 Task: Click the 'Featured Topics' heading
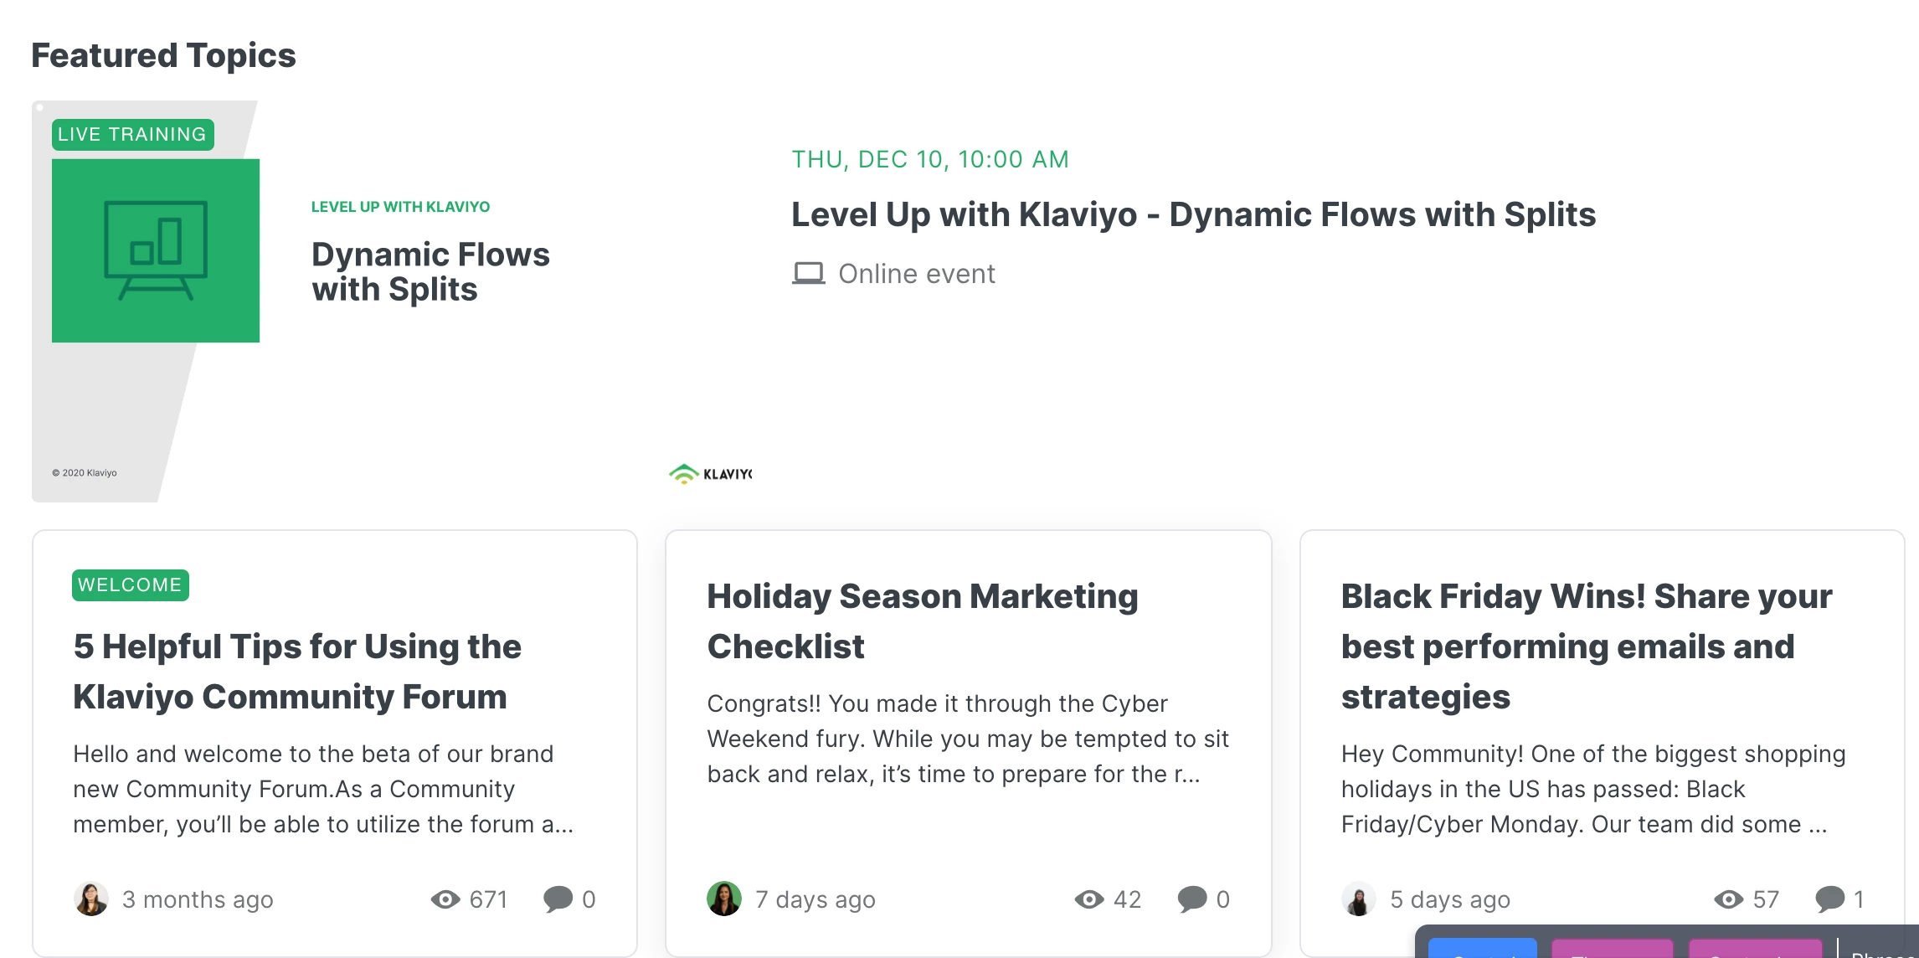tap(163, 55)
